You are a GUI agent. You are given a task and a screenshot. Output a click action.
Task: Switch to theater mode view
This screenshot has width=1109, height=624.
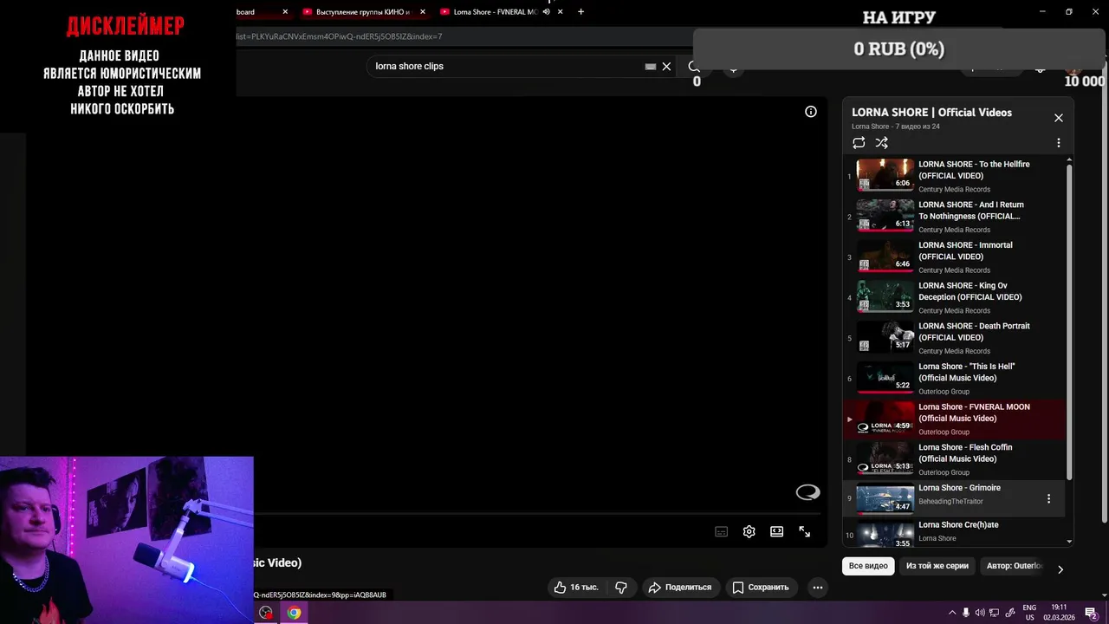tap(776, 532)
